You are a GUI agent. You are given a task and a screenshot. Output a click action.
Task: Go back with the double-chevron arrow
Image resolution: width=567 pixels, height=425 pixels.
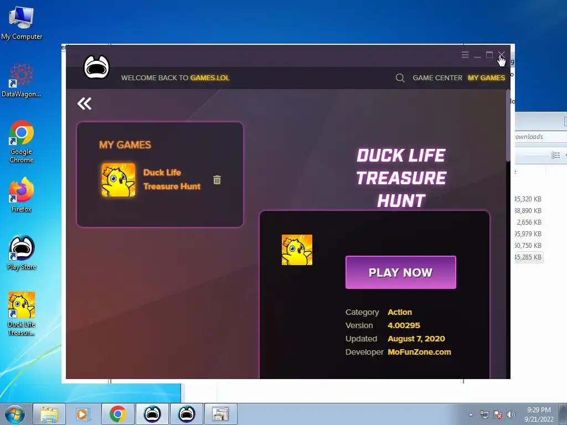[x=84, y=103]
